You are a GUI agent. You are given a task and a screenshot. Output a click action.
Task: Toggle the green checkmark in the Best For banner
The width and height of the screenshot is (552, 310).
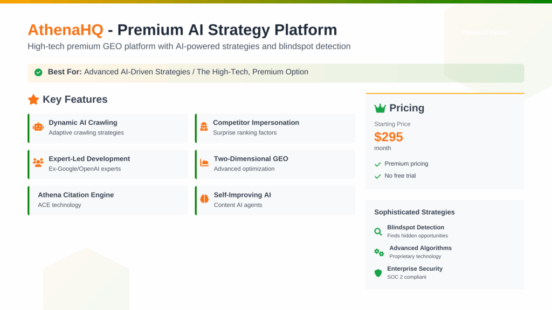pyautogui.click(x=38, y=72)
